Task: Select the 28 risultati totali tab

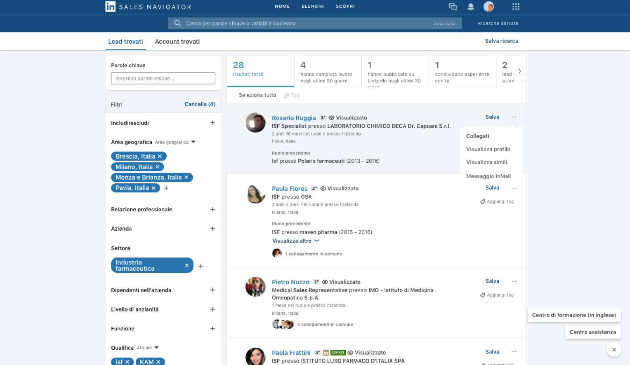Action: click(x=260, y=71)
